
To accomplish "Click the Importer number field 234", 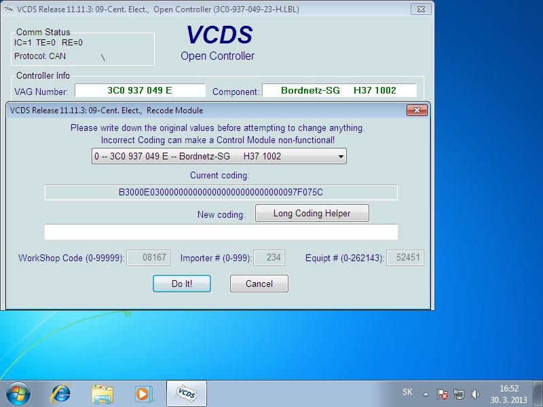I will pyautogui.click(x=269, y=258).
